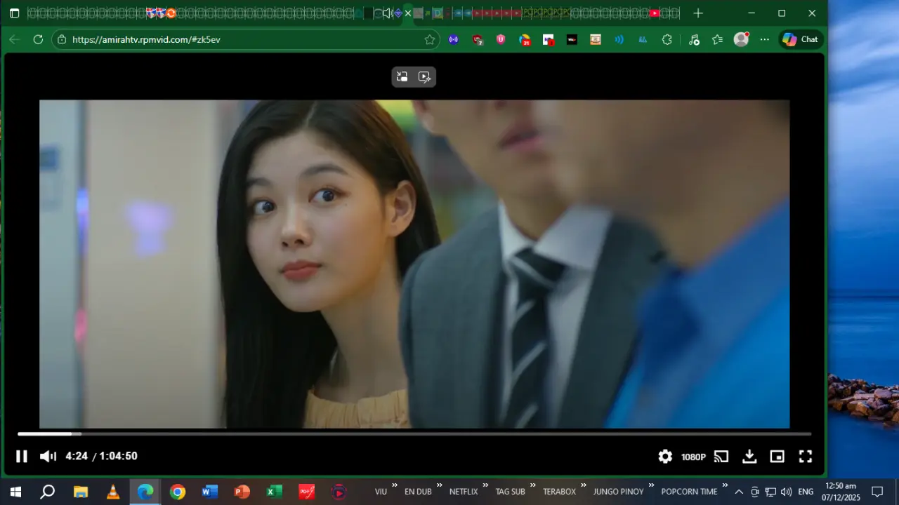899x505 pixels.
Task: Open Excel from taskbar
Action: tap(275, 492)
